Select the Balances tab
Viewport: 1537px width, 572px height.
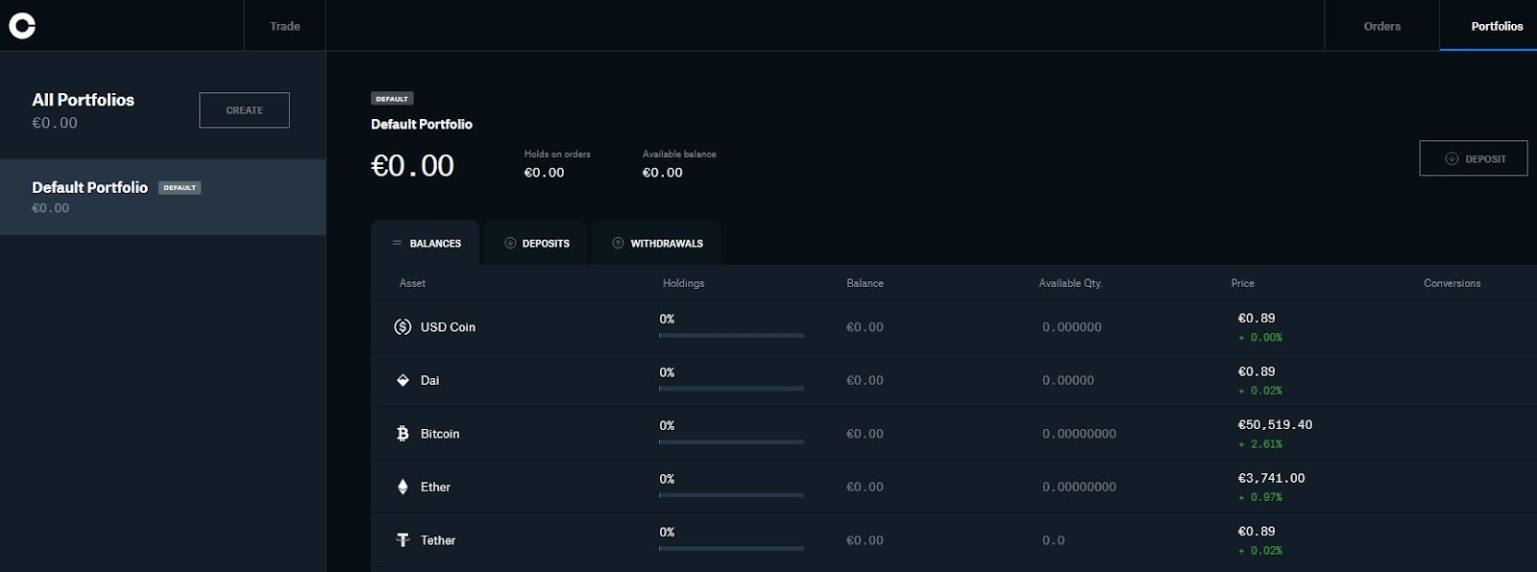coord(426,244)
